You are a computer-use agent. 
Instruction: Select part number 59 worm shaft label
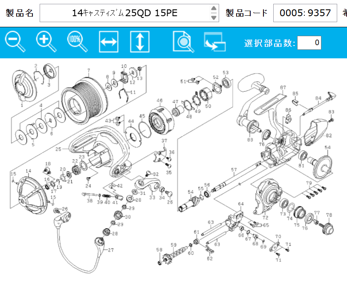[173, 245]
